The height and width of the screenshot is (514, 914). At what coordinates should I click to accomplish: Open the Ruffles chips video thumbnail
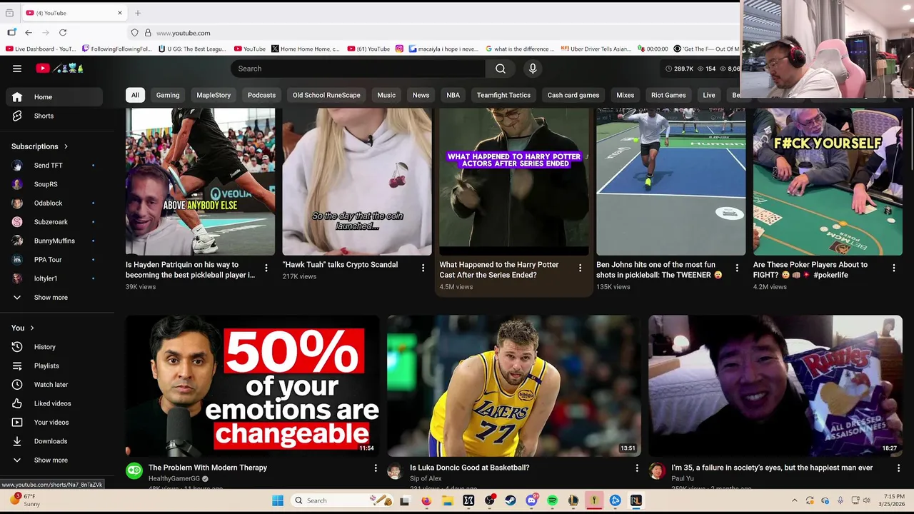tap(775, 386)
